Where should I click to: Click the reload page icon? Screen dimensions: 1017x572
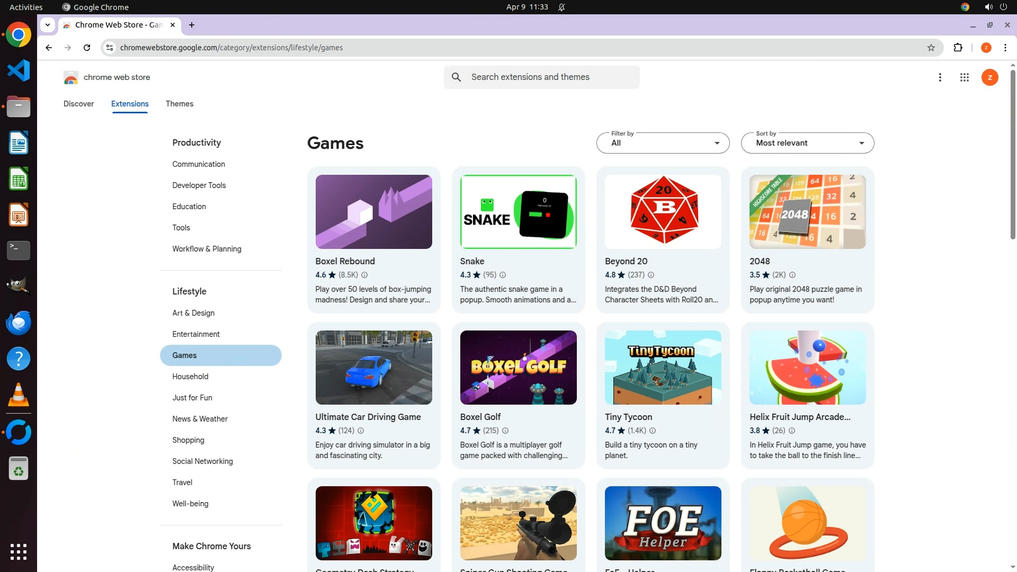(87, 48)
